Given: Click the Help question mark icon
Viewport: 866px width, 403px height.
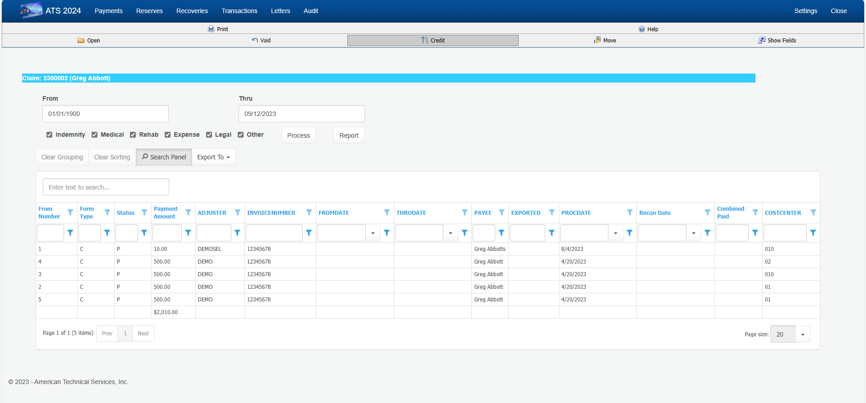Looking at the screenshot, I should 641,29.
